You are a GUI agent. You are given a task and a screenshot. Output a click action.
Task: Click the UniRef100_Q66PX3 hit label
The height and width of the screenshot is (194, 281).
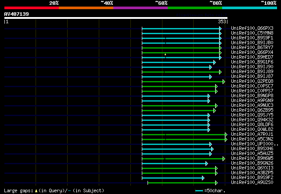click(x=252, y=28)
